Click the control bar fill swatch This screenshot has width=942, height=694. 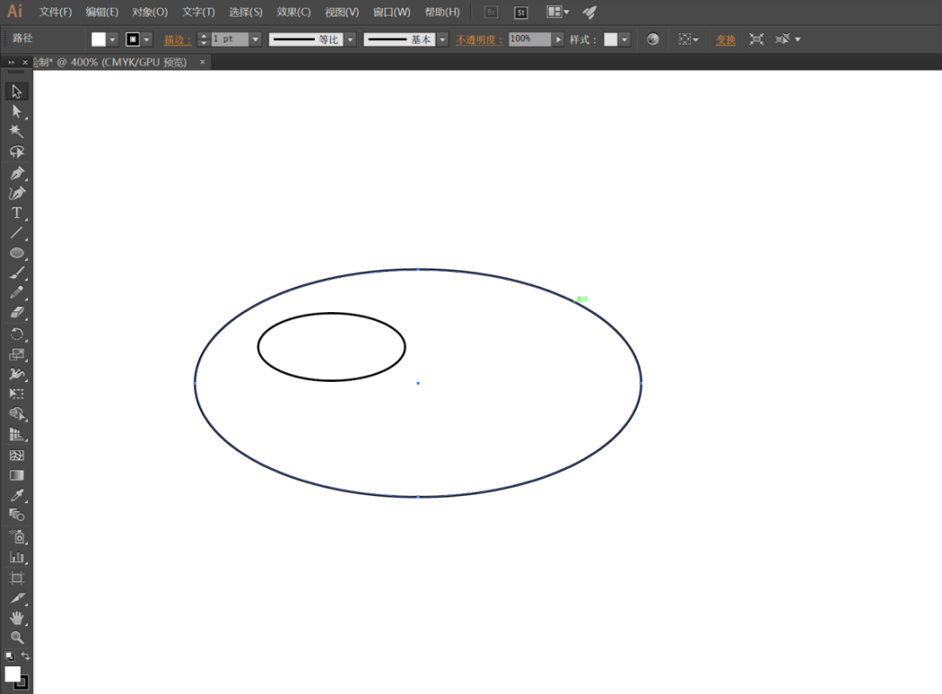(98, 39)
